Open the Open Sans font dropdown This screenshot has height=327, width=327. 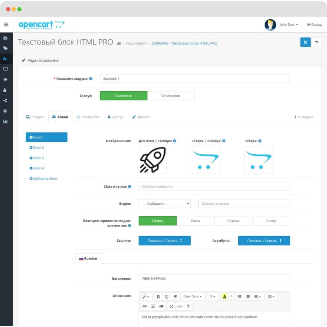[193, 296]
